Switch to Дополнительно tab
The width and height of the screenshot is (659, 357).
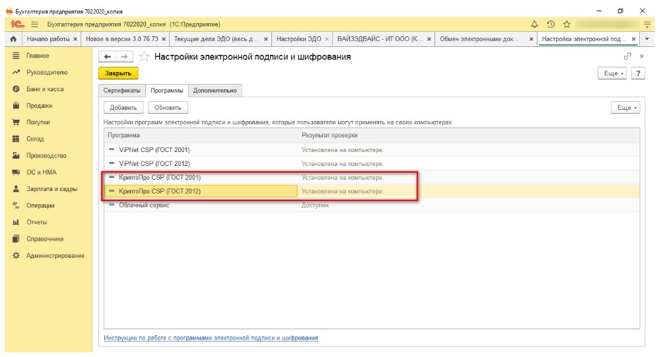tap(215, 91)
